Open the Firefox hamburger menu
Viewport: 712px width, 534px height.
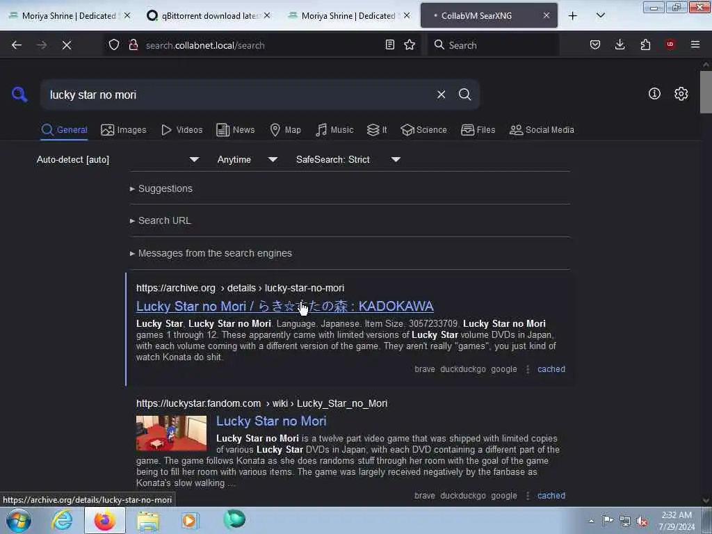click(x=695, y=44)
